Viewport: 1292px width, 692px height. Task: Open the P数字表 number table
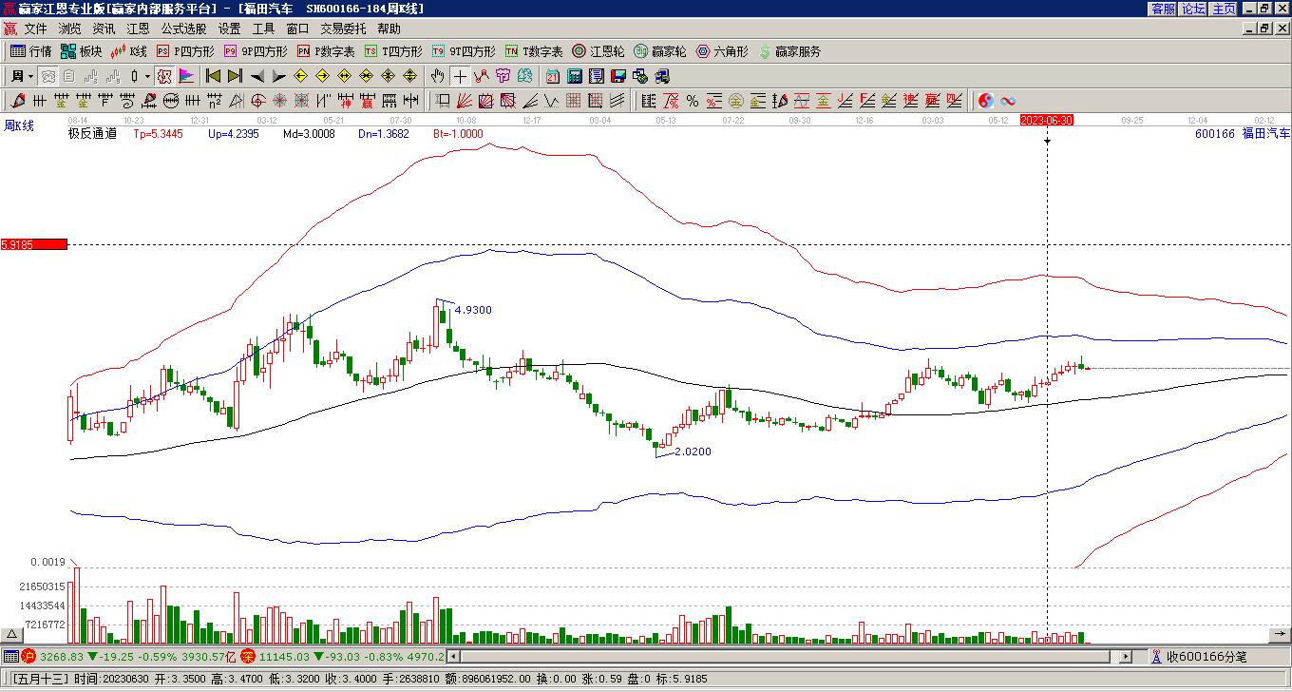click(x=326, y=51)
